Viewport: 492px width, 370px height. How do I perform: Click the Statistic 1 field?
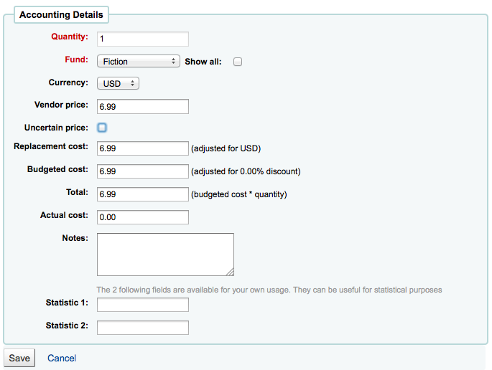tap(143, 305)
